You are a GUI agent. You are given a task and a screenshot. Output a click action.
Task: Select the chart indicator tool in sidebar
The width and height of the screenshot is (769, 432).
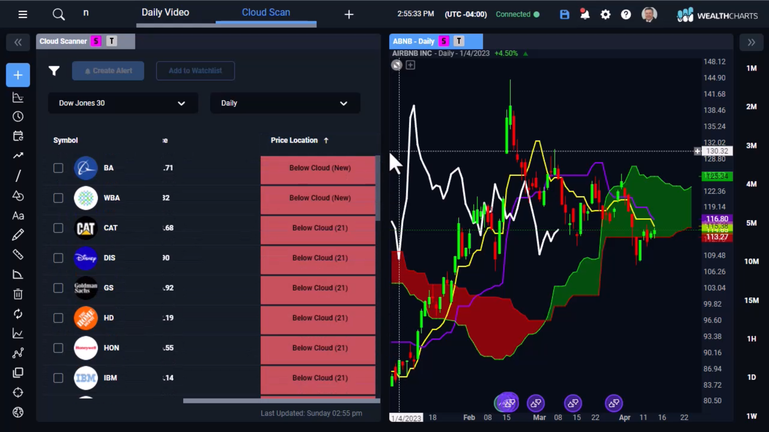(x=18, y=97)
